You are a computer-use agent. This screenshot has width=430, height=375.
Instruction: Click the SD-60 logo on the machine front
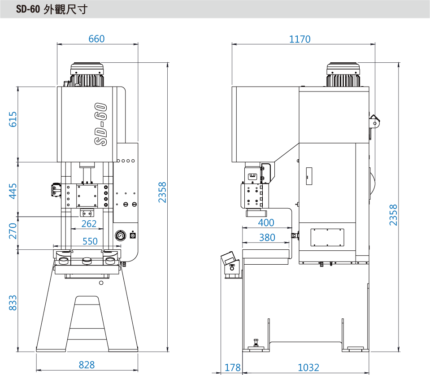pos(101,124)
